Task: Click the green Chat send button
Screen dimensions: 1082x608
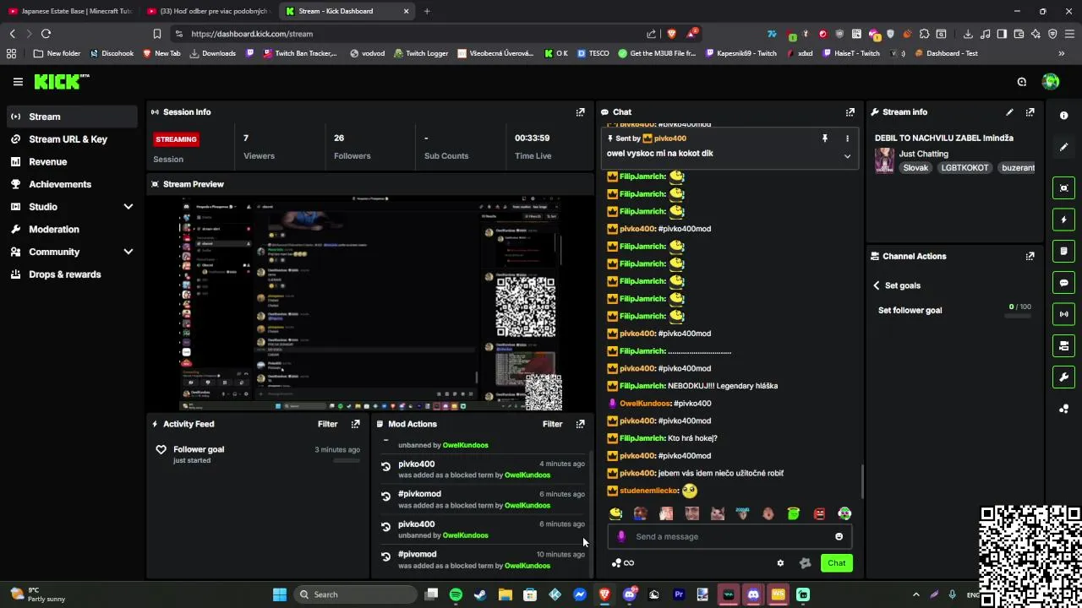Action: 836,563
